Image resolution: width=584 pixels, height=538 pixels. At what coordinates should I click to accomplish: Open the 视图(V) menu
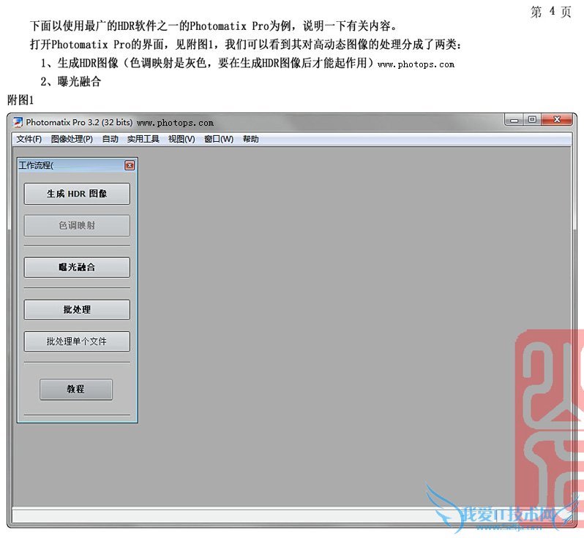pos(181,139)
